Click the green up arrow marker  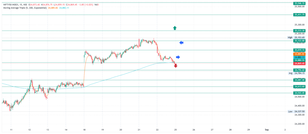pyautogui.click(x=175, y=28)
